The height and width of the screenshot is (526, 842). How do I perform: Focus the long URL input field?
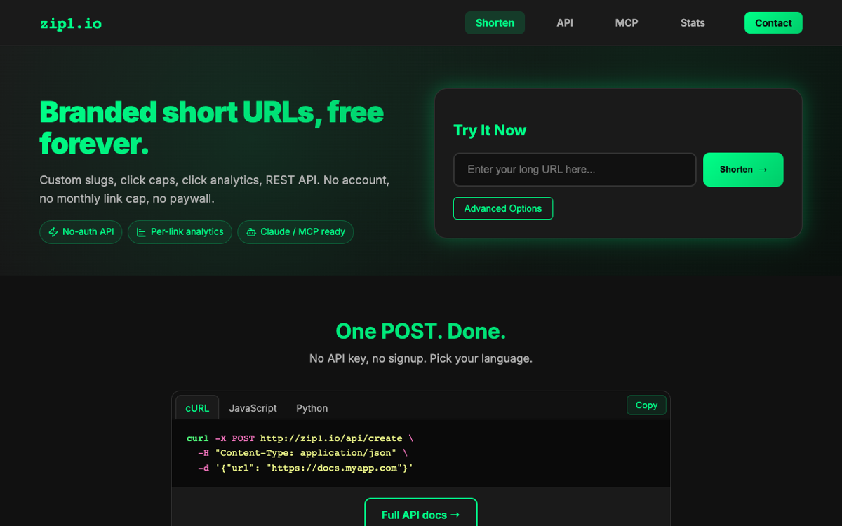[x=575, y=170]
